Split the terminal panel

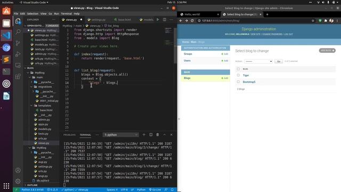[151, 135]
